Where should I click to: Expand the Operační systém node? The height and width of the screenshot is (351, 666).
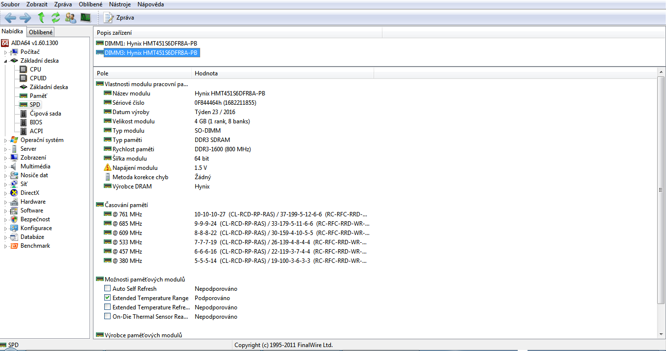pyautogui.click(x=5, y=140)
